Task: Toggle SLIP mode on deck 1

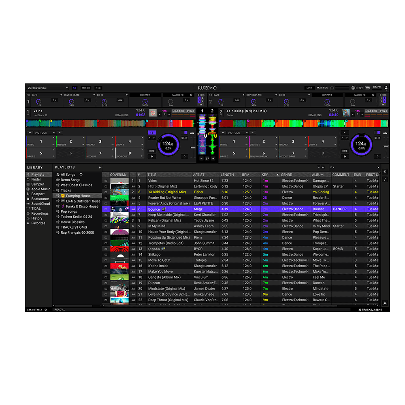Action: pyautogui.click(x=184, y=138)
